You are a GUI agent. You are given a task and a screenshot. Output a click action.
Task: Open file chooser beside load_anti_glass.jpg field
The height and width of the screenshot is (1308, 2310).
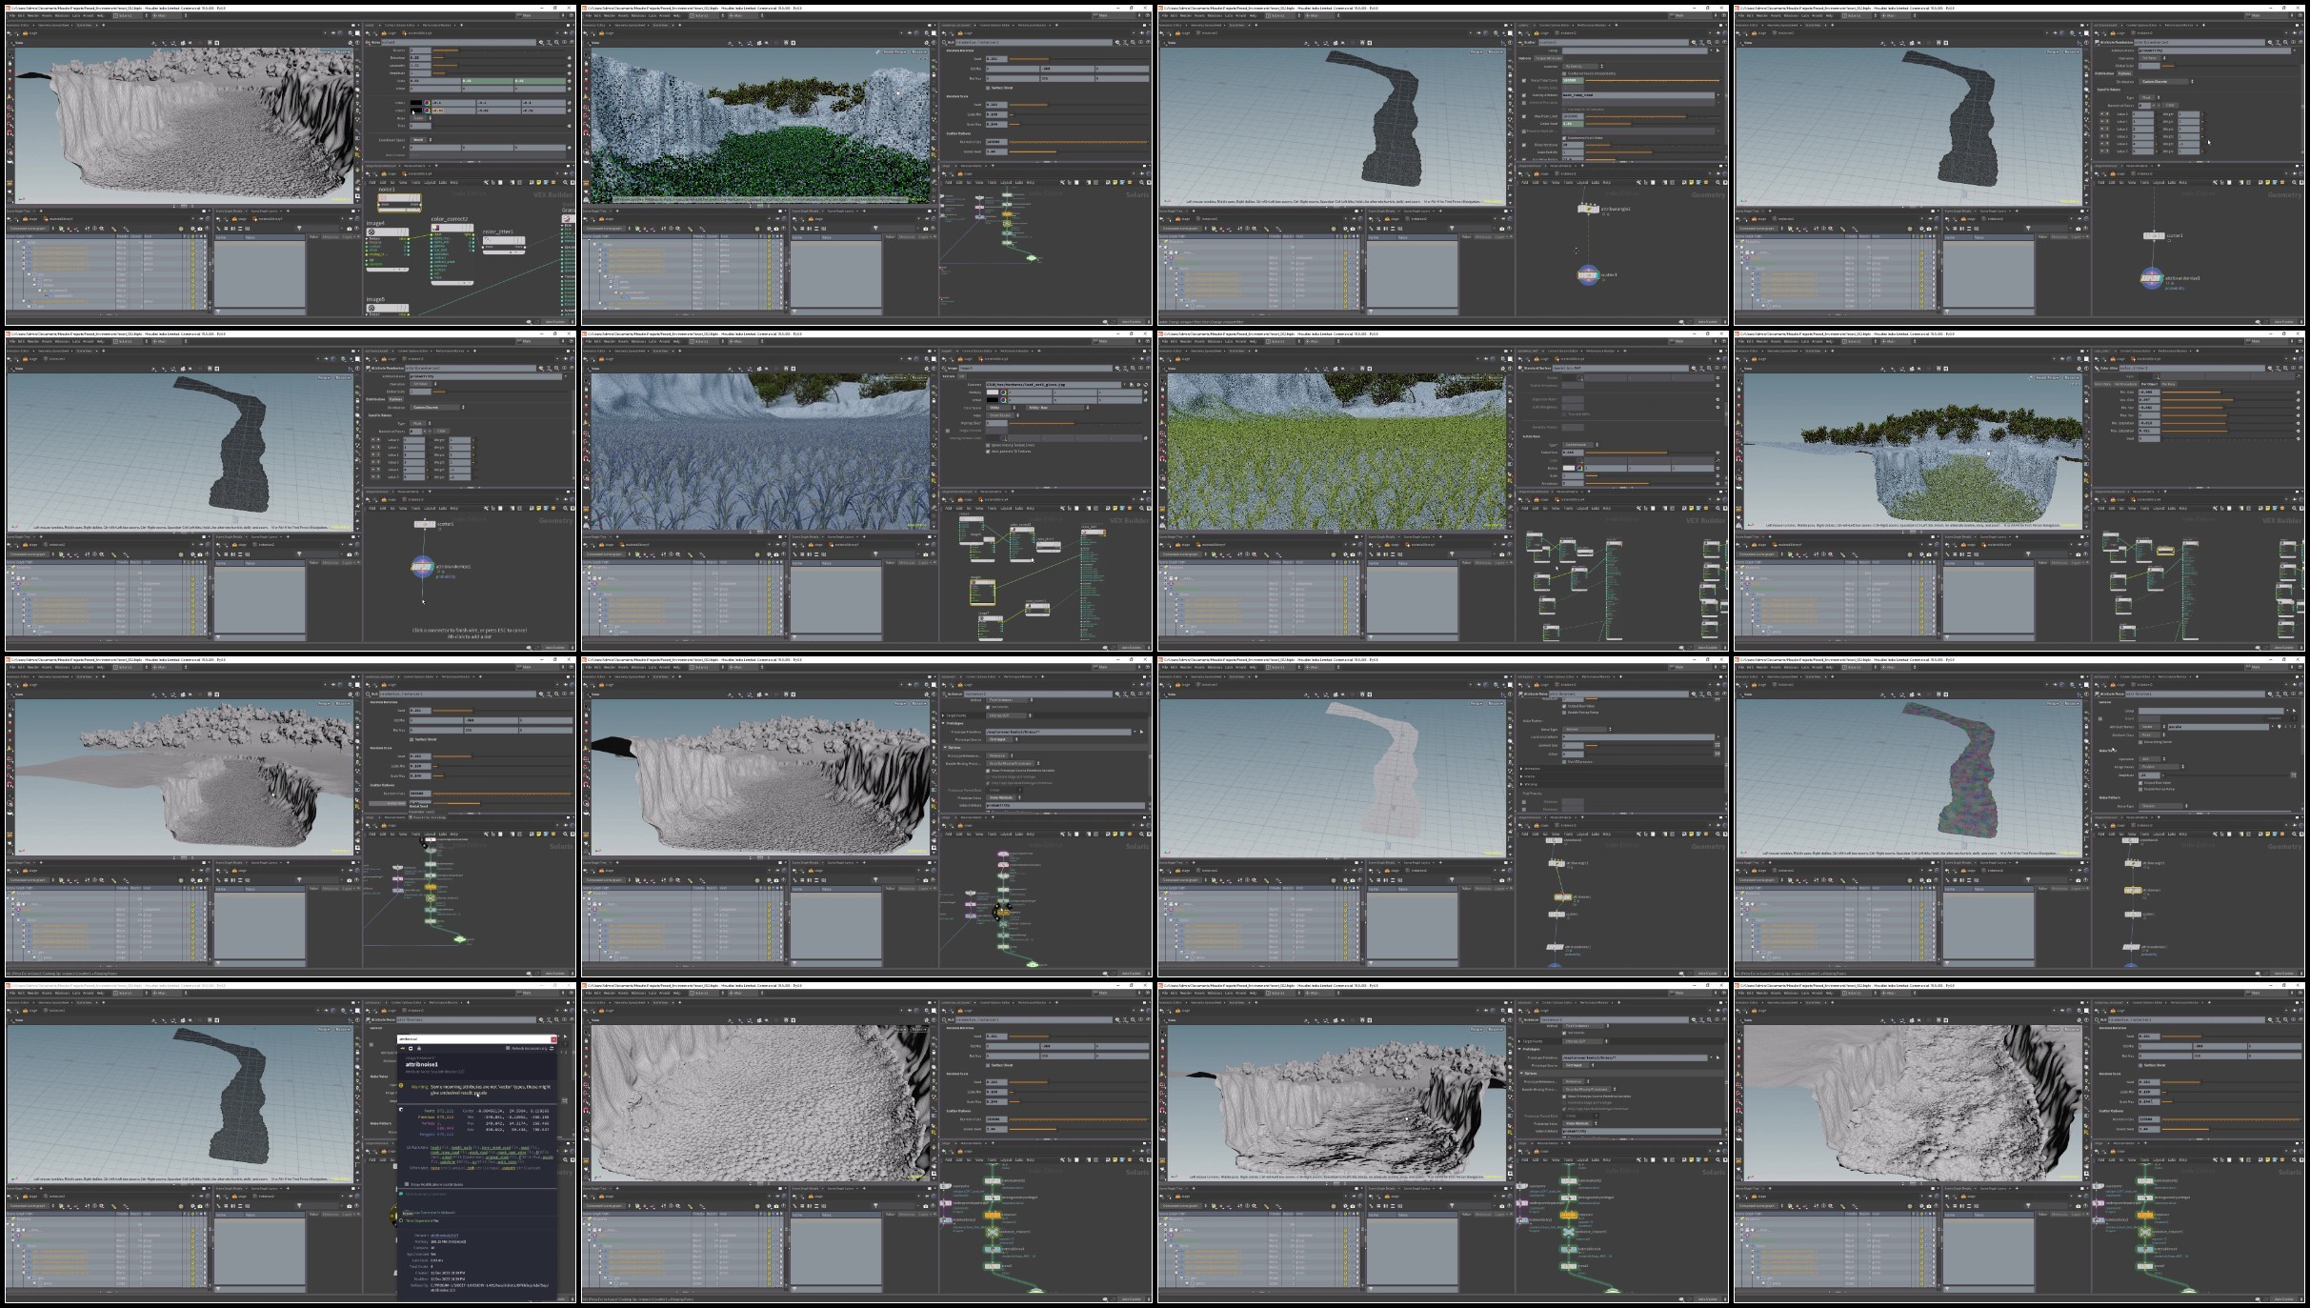pos(1132,385)
